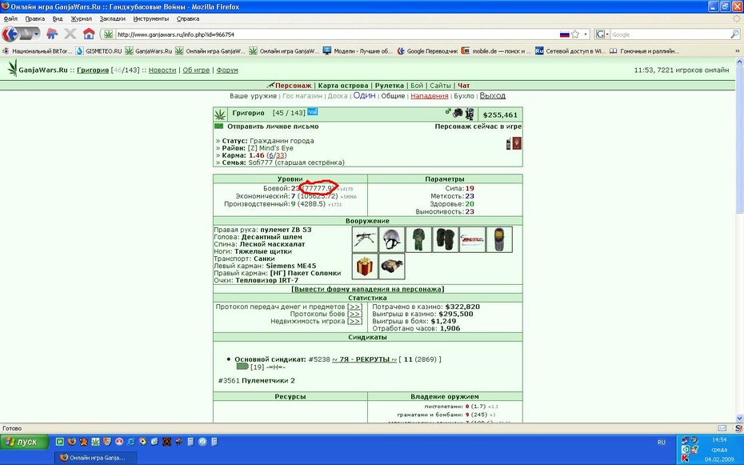Open the Рулетка navigation link

click(389, 86)
